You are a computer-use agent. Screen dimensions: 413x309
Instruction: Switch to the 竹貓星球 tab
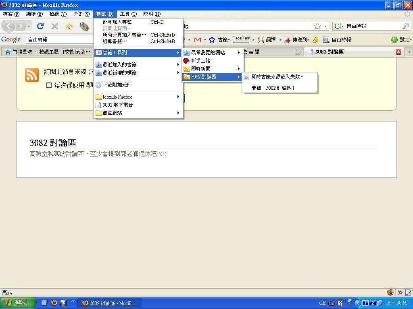48,52
